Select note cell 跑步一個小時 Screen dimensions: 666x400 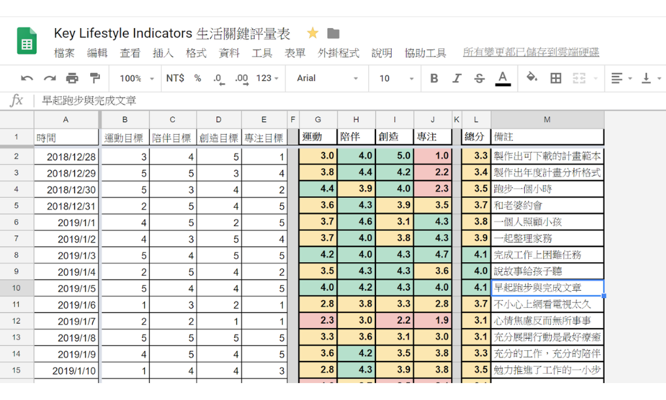[547, 189]
